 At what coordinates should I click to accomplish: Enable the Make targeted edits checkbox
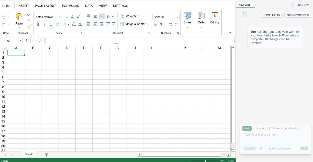(x=271, y=129)
